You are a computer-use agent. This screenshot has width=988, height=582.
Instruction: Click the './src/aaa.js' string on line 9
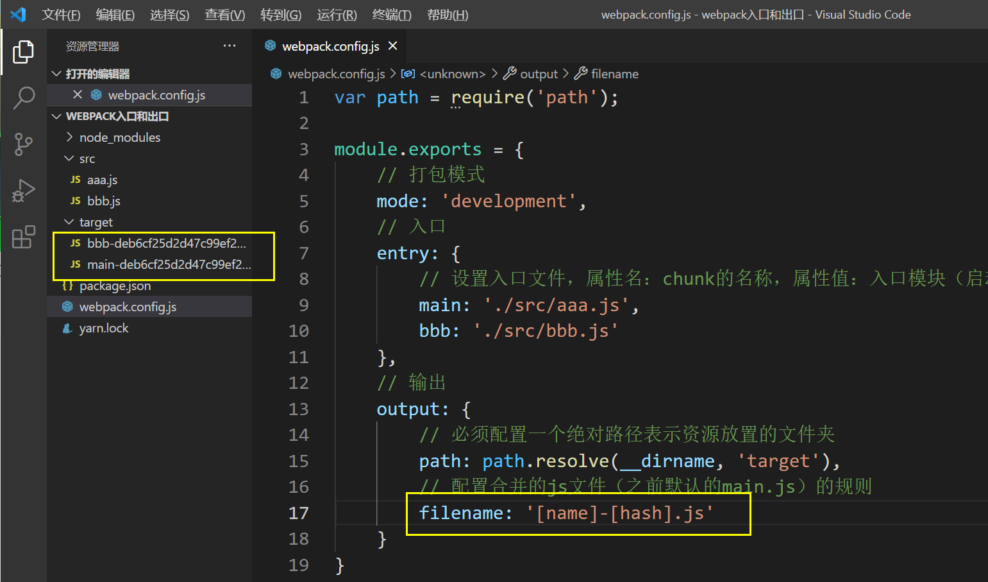(x=557, y=305)
